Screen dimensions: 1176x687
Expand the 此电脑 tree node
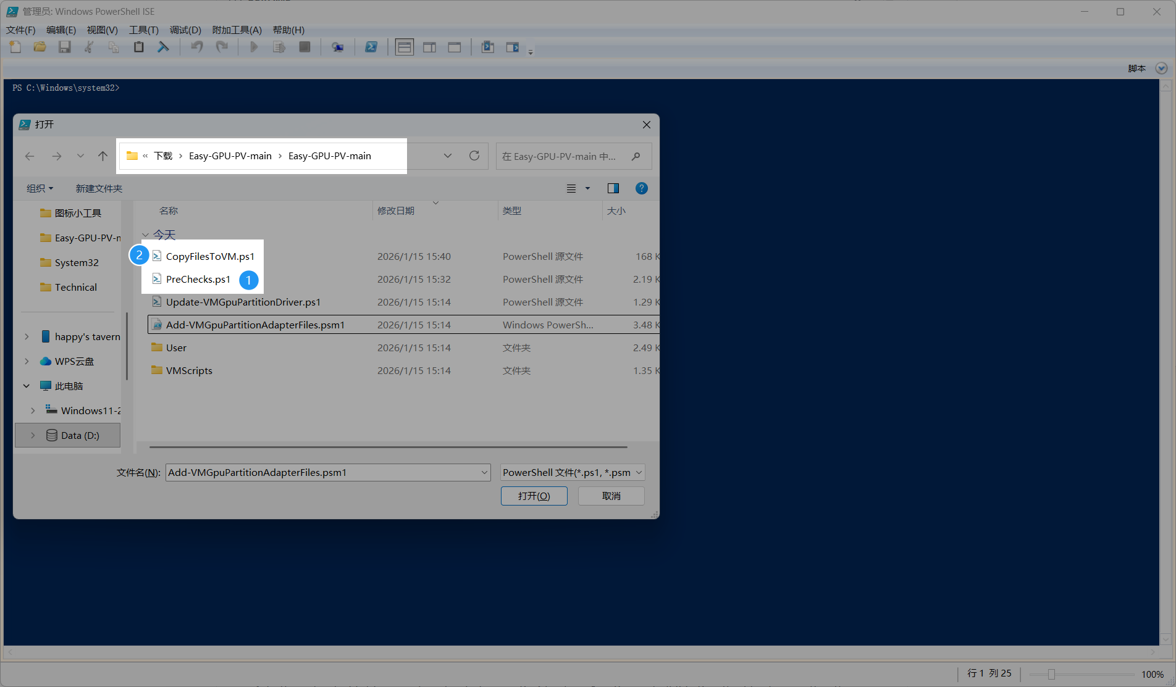(27, 386)
